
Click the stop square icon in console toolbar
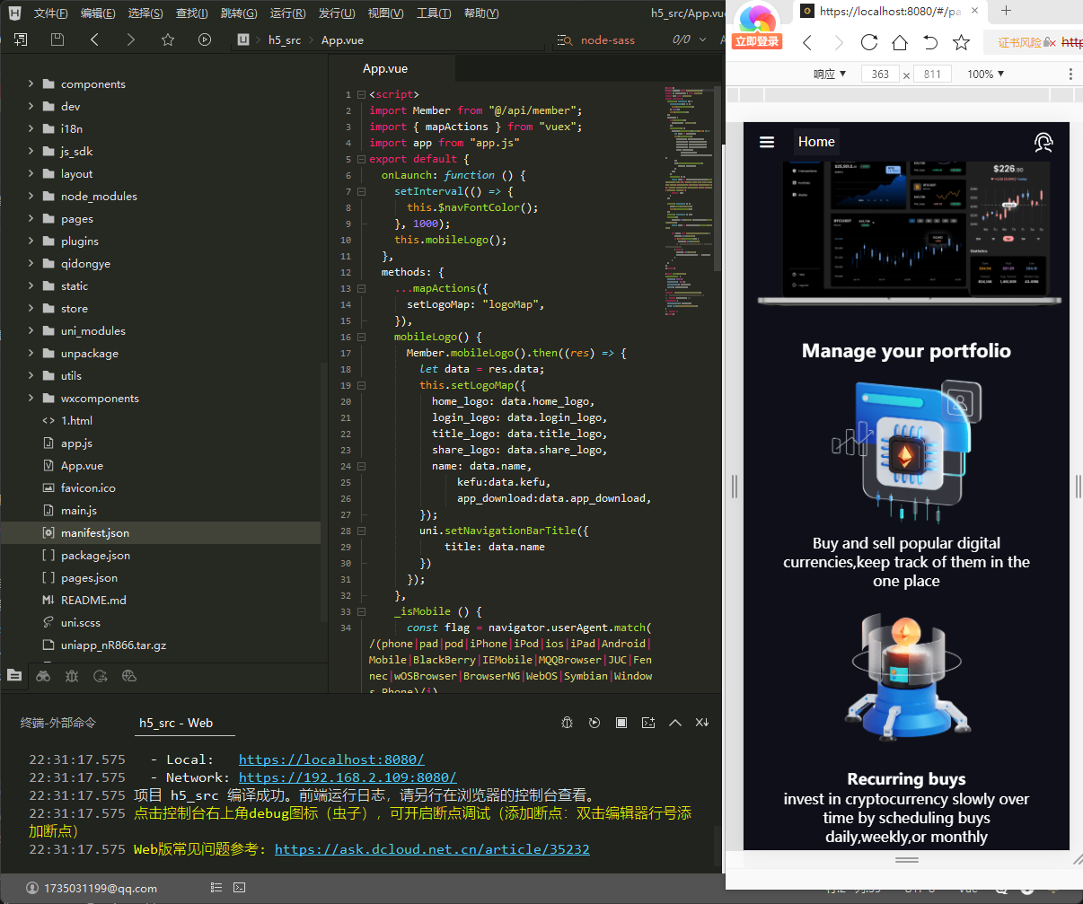621,723
